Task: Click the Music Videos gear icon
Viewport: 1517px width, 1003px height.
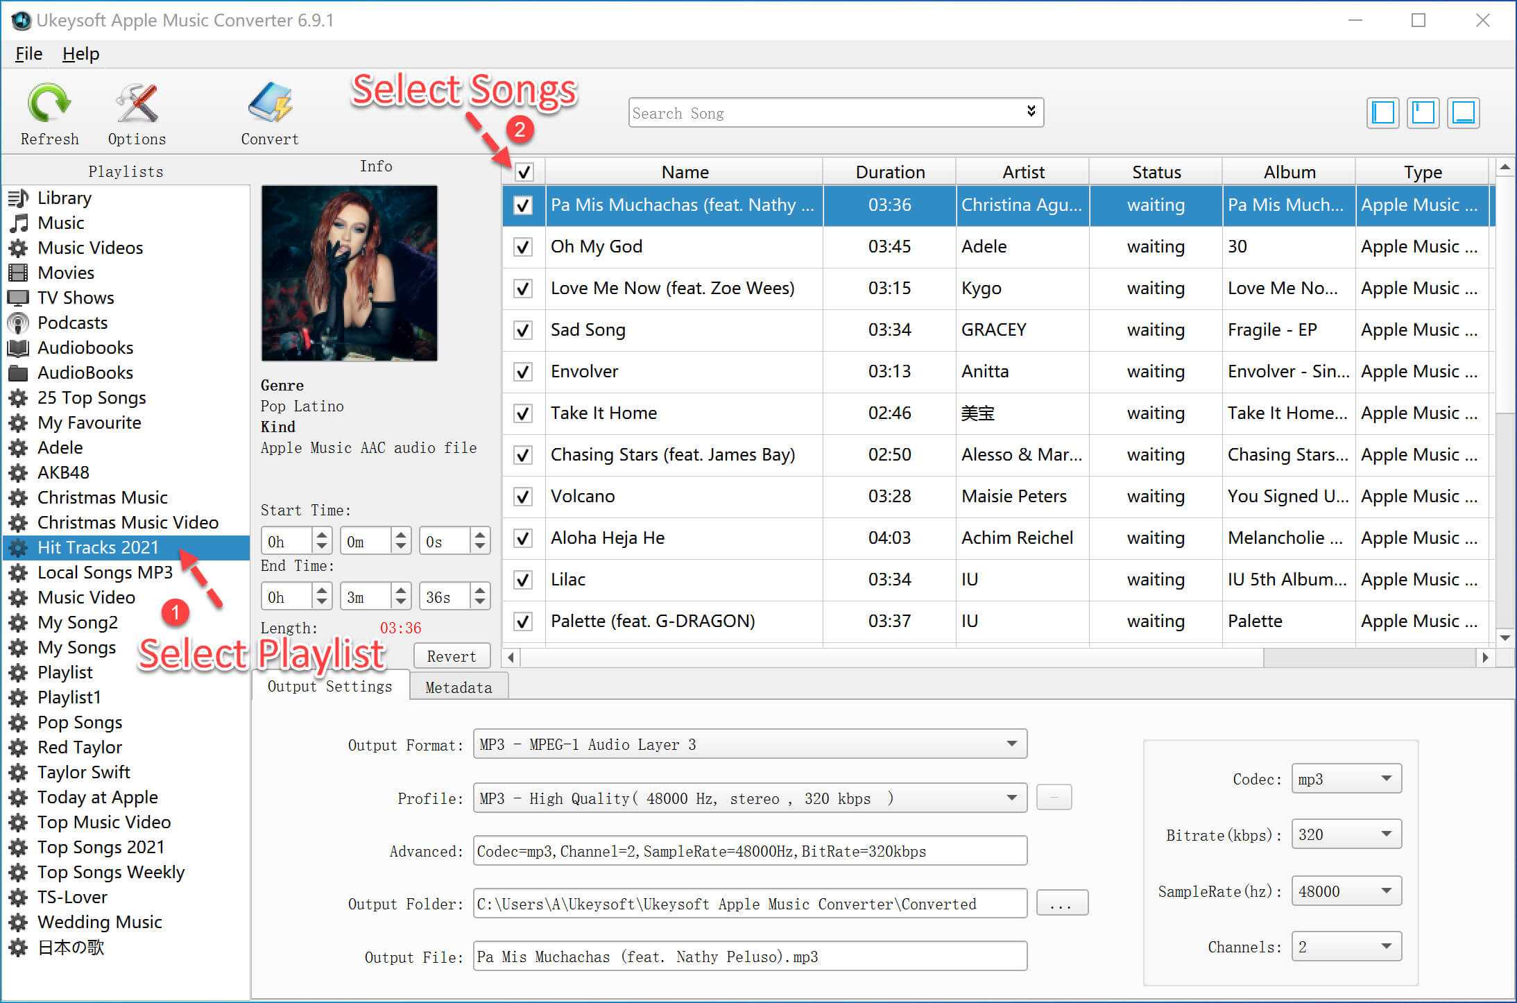Action: [18, 248]
